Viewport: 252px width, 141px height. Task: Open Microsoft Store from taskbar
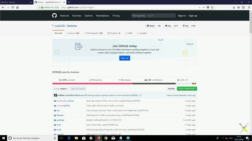tap(83, 138)
